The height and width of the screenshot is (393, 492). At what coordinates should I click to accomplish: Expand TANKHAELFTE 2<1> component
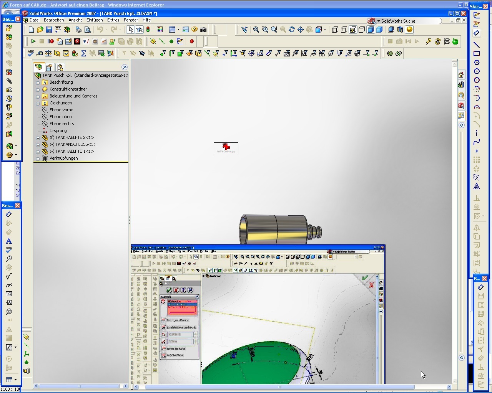38,138
